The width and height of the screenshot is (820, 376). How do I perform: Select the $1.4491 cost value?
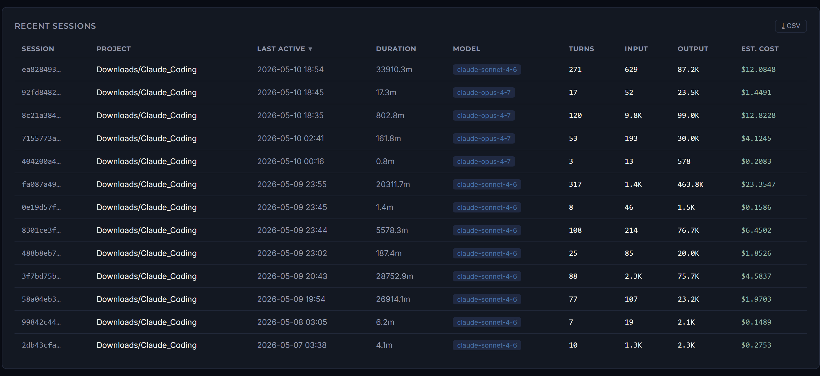pos(756,92)
